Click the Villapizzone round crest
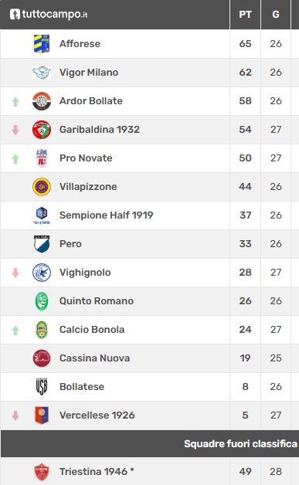Viewport: 299px width, 485px height. click(x=42, y=187)
